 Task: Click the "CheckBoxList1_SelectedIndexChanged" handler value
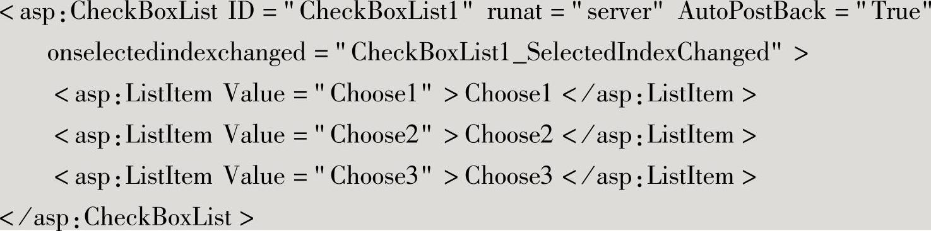pyautogui.click(x=559, y=54)
